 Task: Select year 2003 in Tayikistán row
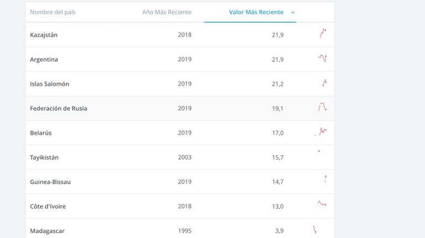[x=185, y=157]
